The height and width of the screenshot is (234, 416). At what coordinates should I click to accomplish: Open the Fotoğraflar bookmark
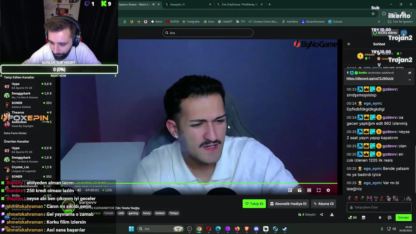pyautogui.click(x=191, y=22)
